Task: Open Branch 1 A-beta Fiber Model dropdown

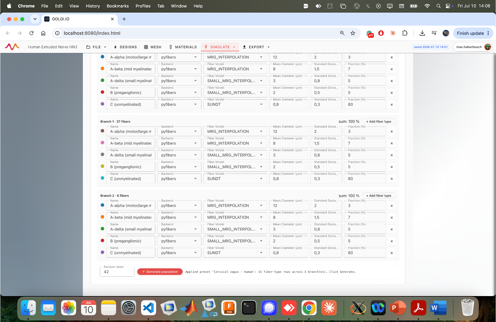Action: click(x=235, y=143)
